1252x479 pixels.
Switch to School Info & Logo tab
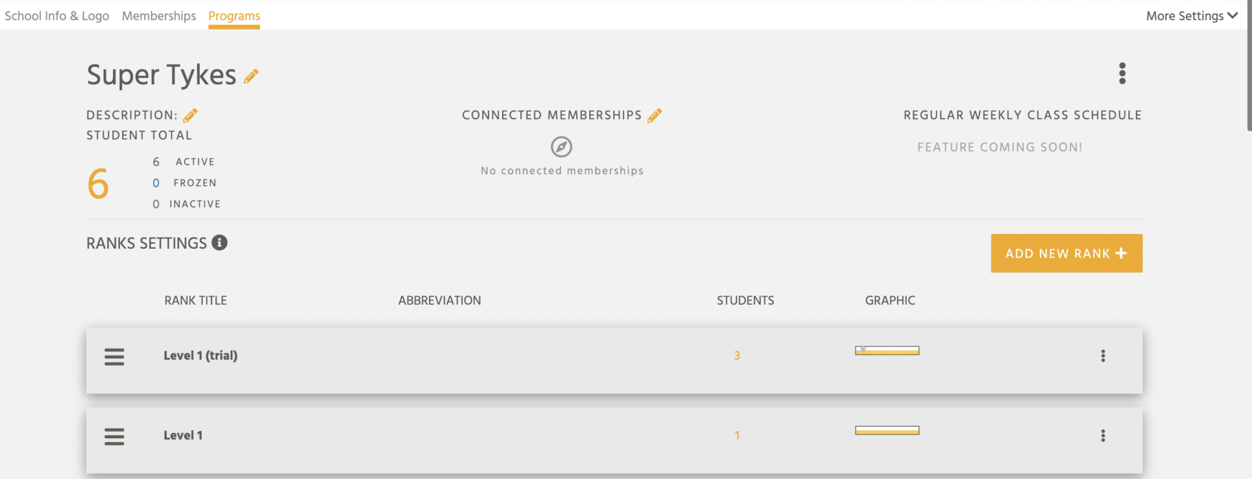coord(57,16)
